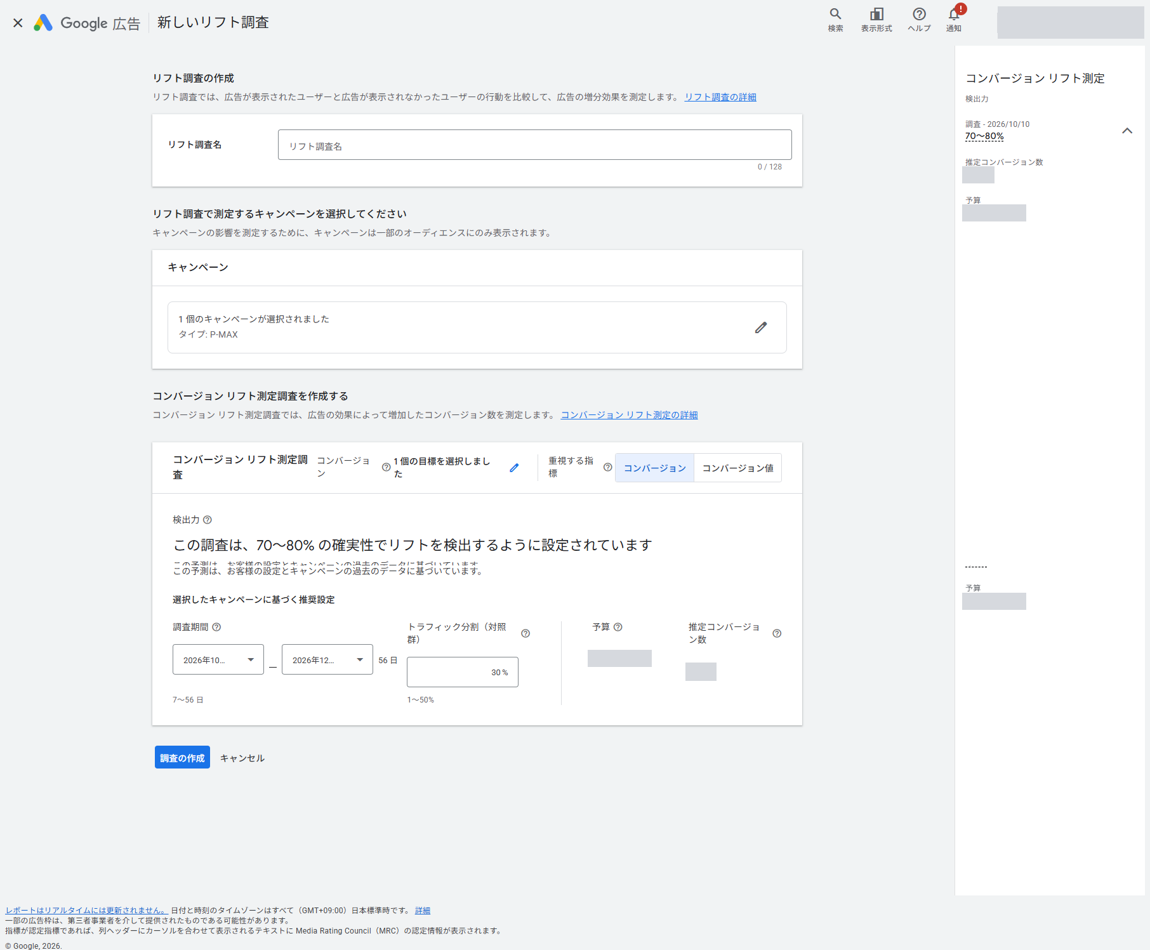Edit selected campaign with pencil icon
This screenshot has height=950, width=1150.
point(761,327)
